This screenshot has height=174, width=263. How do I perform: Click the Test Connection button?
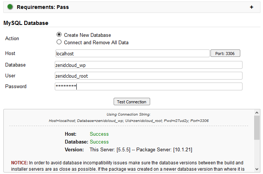click(x=131, y=101)
